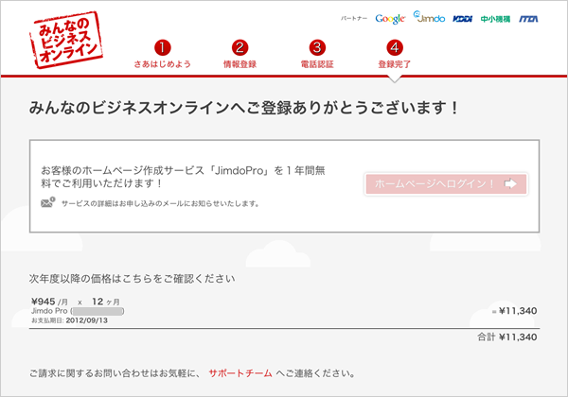The height and width of the screenshot is (397, 568).
Task: Click the ご請求に関するお問い合わせ text
Action: [115, 373]
